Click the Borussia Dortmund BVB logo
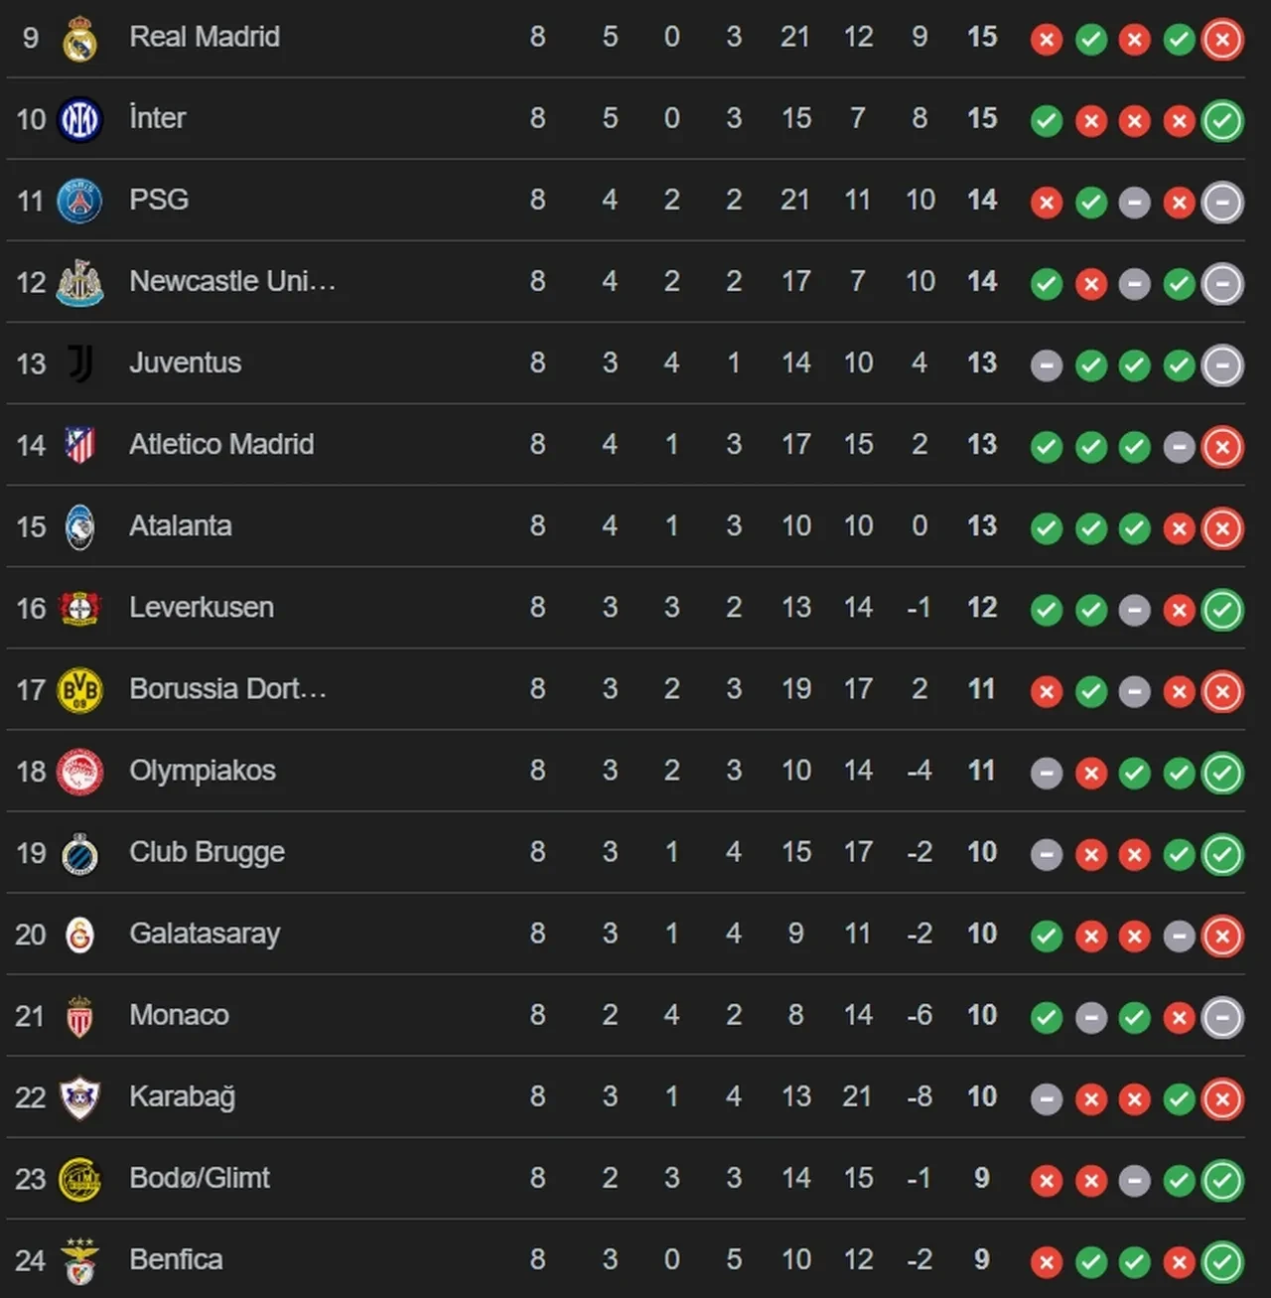Viewport: 1271px width, 1298px height. click(x=79, y=690)
